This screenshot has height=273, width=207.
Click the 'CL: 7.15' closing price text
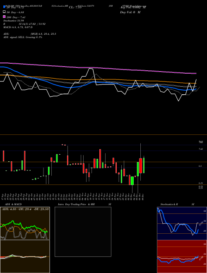pyautogui.click(x=75, y=7)
